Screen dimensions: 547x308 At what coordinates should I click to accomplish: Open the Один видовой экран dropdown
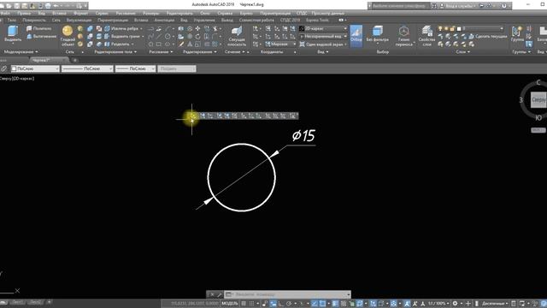324,44
